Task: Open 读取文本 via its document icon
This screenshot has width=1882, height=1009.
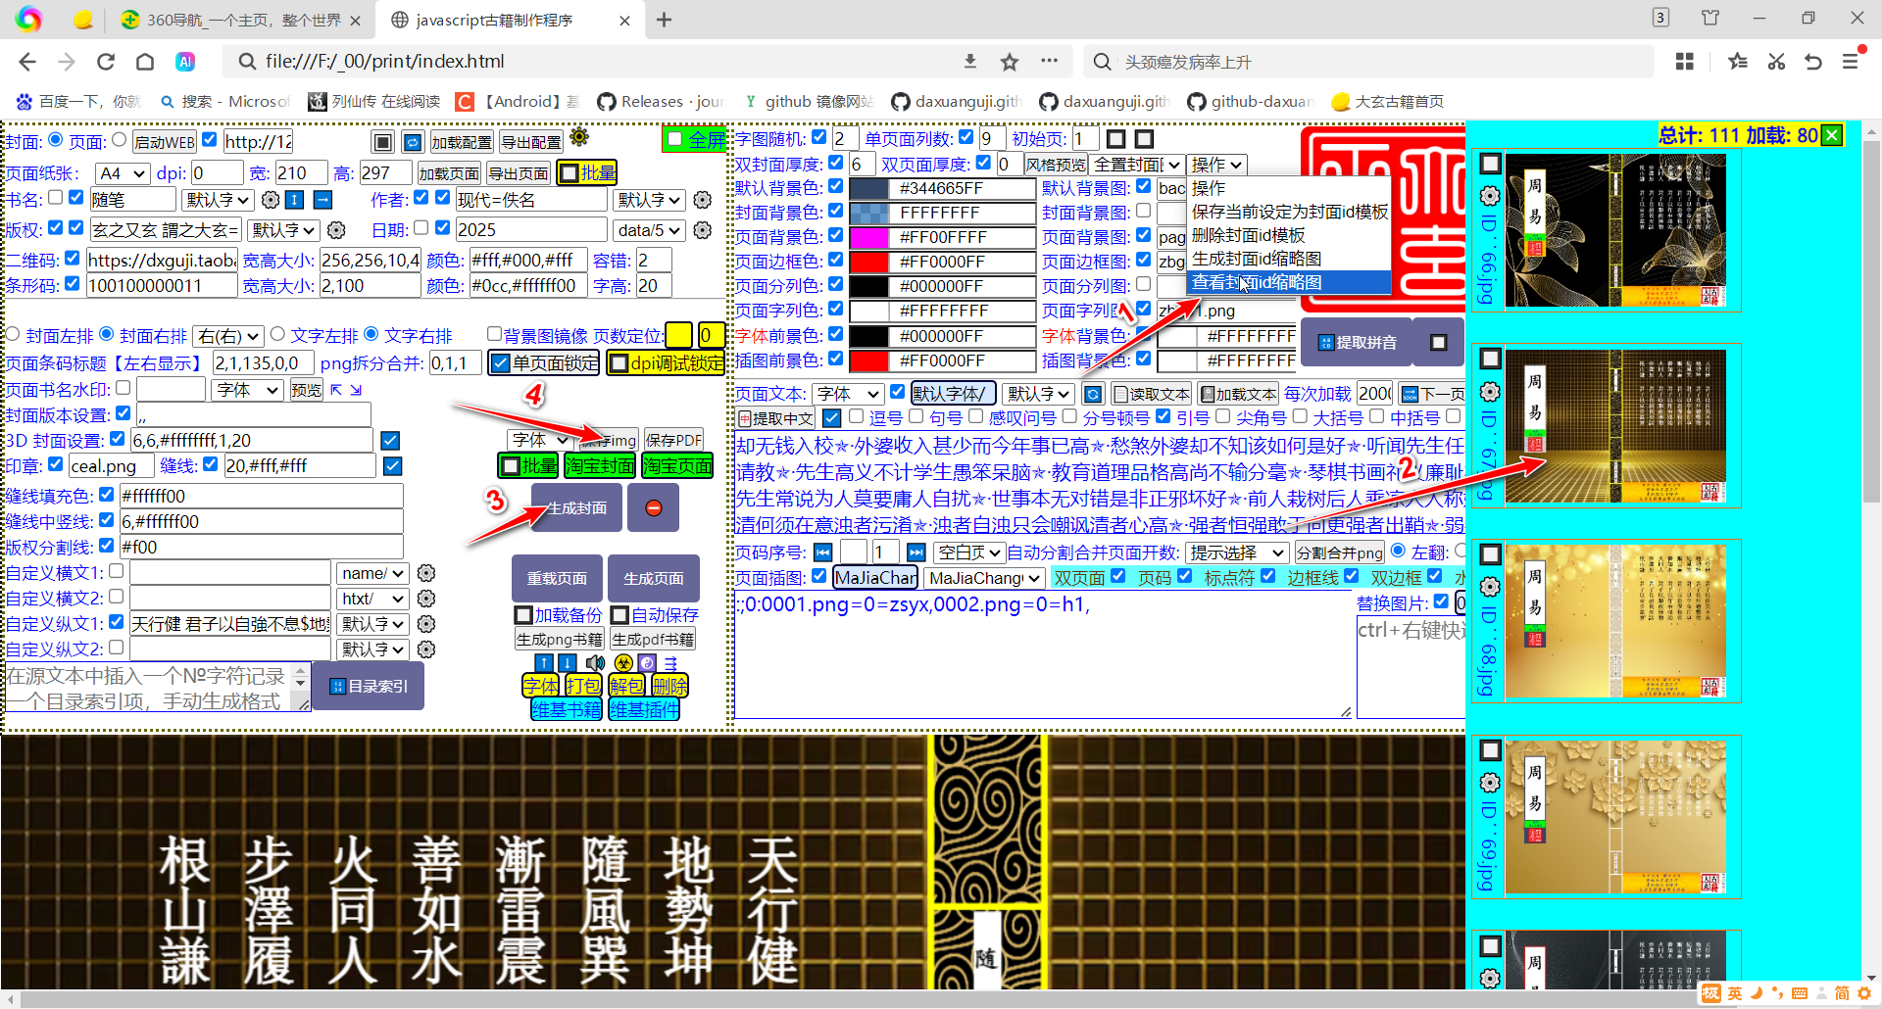Action: 1123,393
